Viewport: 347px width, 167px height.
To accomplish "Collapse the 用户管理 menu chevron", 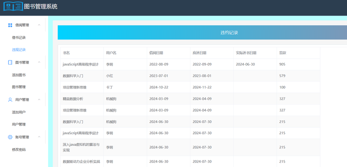I will 39,100.
